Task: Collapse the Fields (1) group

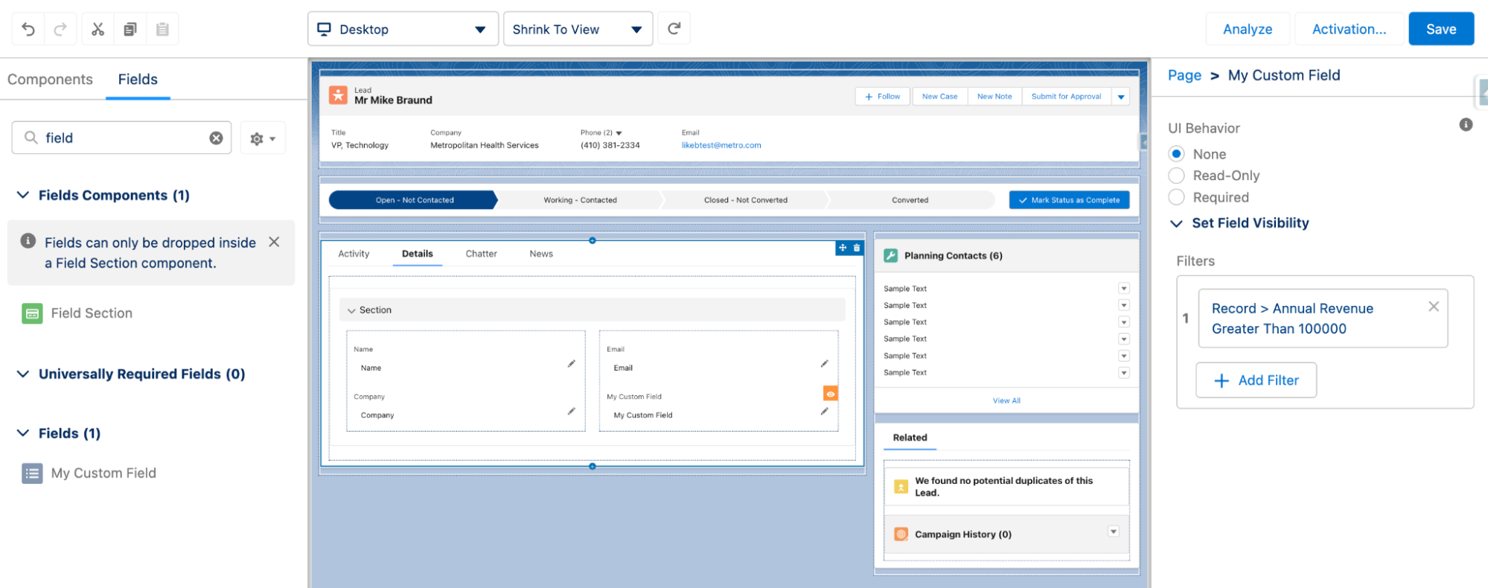Action: click(23, 433)
